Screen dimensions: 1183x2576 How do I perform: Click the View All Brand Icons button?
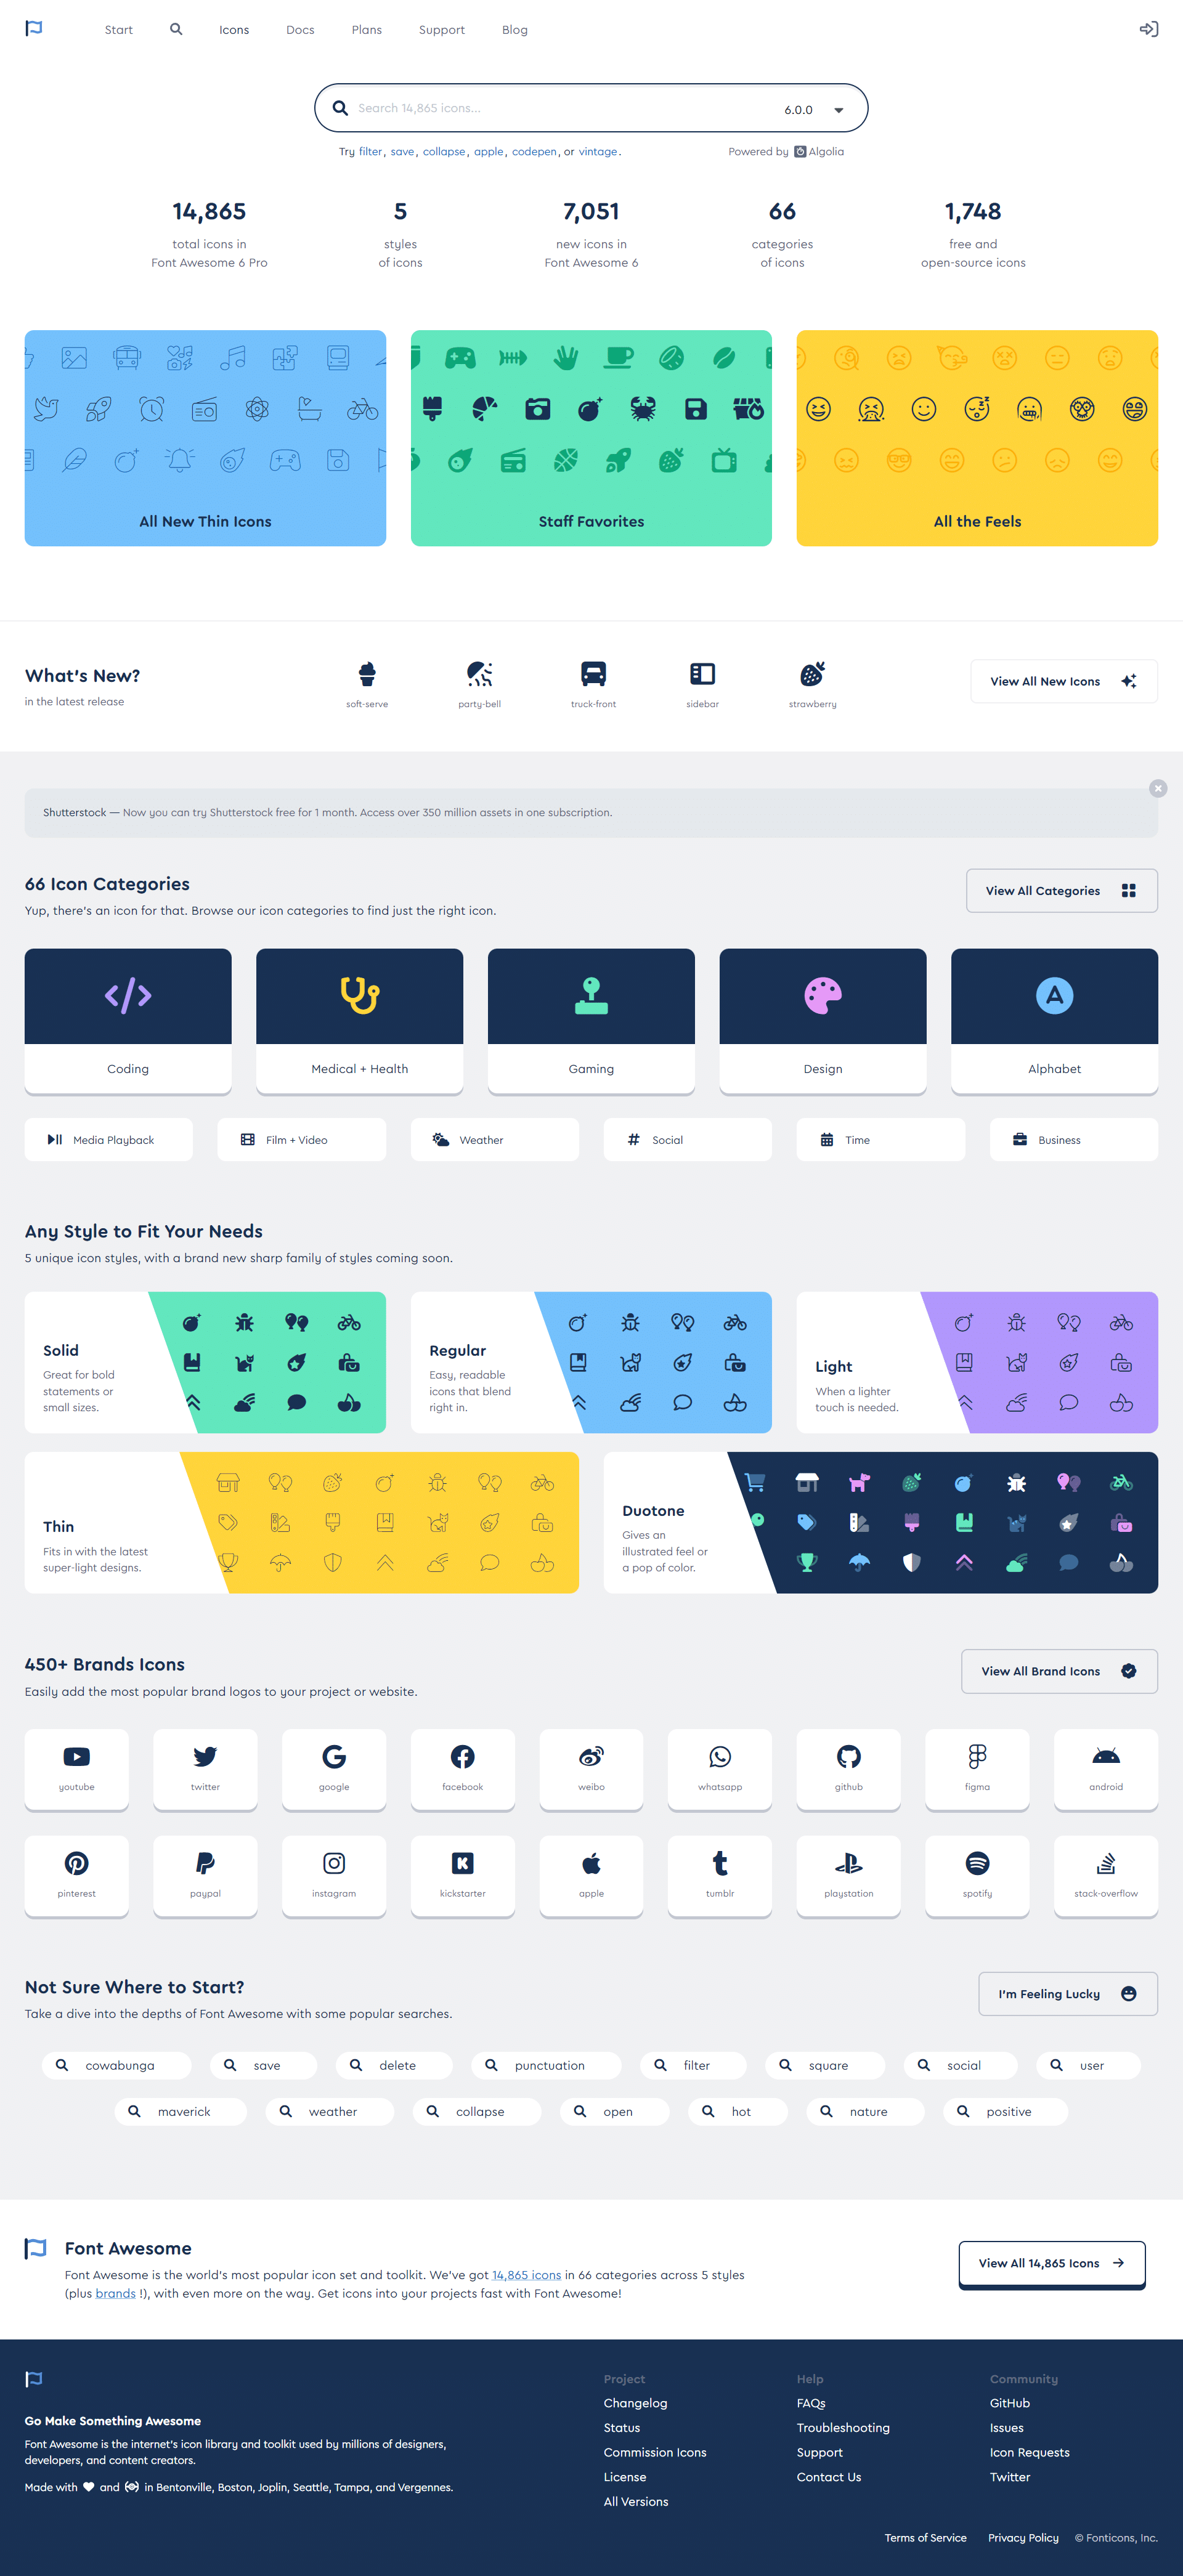coord(1060,1671)
